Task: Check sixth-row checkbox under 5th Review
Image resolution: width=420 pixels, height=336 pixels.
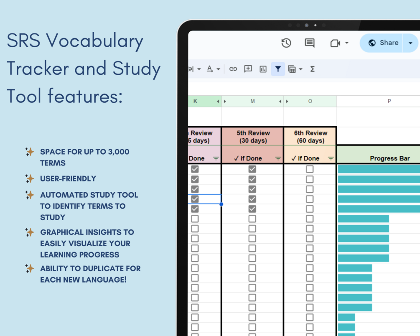Action: point(252,219)
